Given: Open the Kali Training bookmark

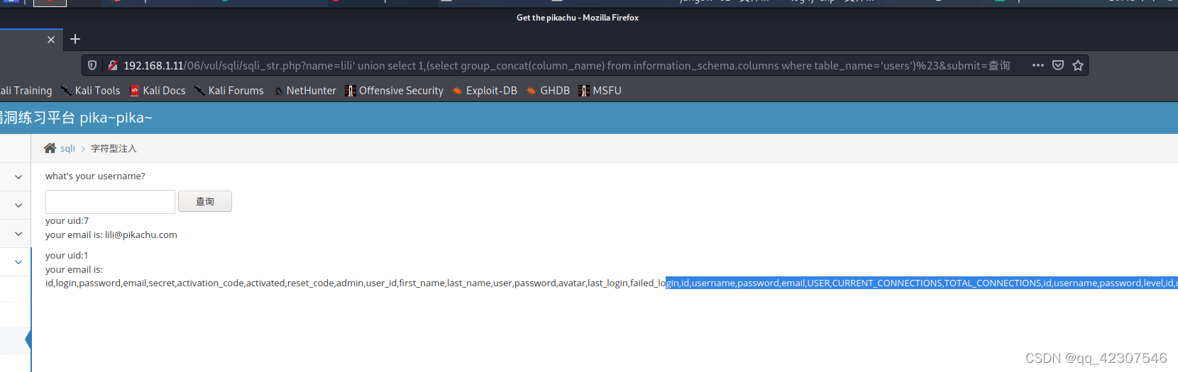Looking at the screenshot, I should click(x=26, y=91).
